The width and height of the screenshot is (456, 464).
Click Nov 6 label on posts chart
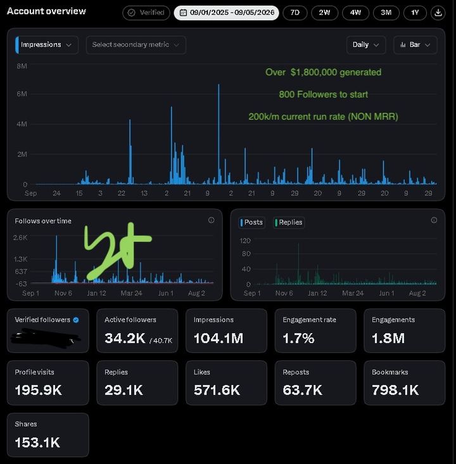(284, 293)
